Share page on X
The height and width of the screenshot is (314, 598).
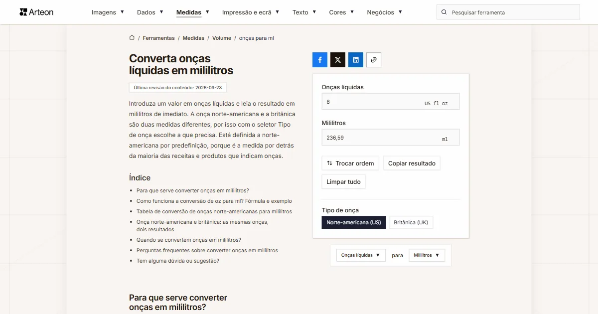coord(338,60)
